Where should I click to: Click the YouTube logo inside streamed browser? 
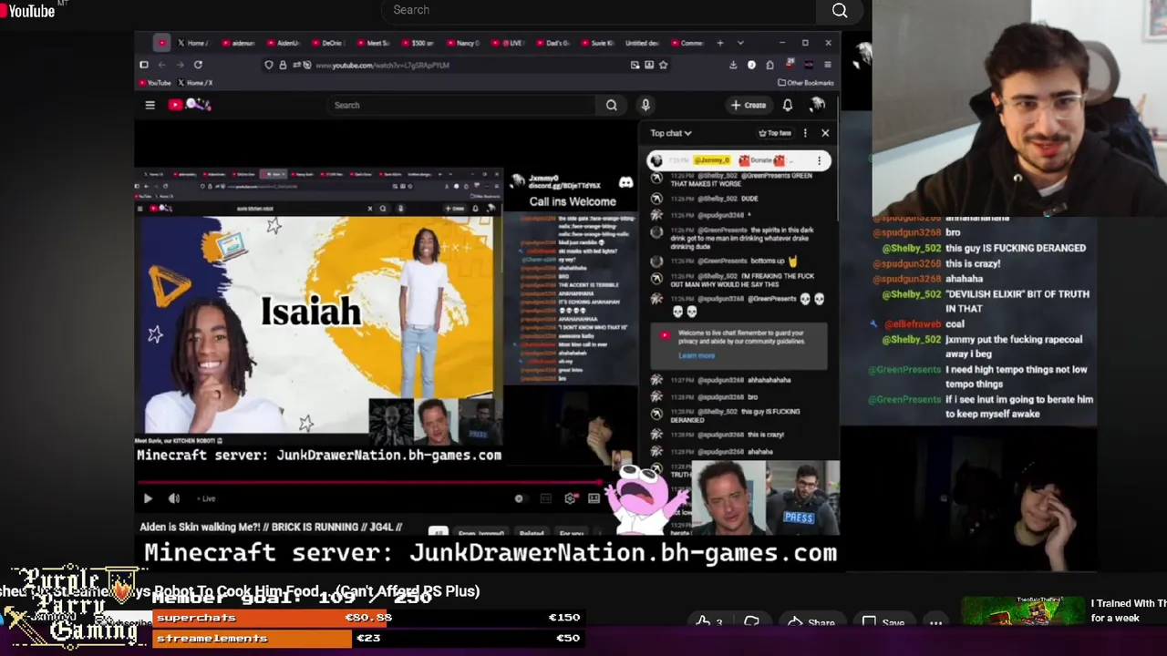189,105
